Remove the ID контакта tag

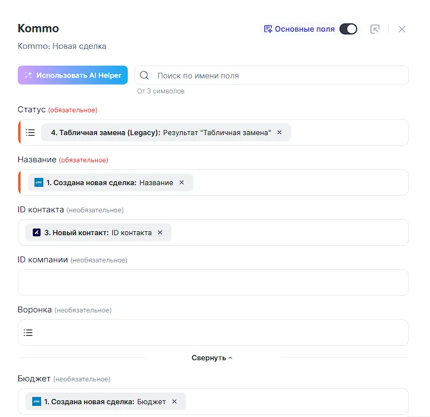tap(160, 232)
